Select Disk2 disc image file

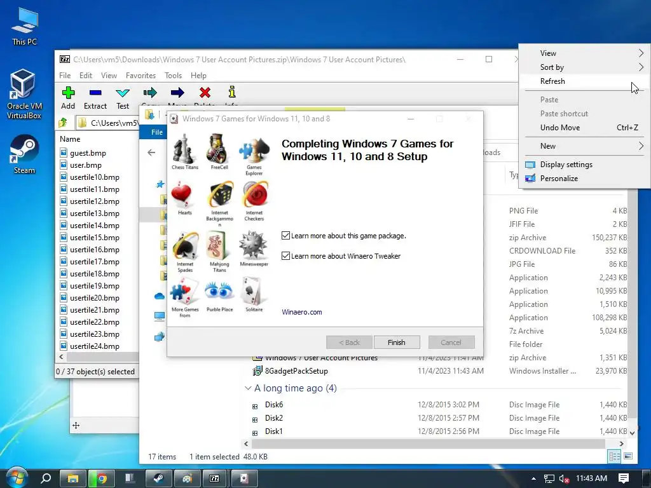point(273,418)
